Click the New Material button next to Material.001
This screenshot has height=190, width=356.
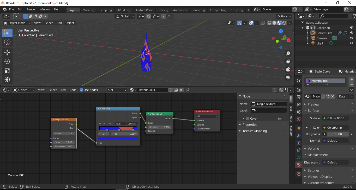coord(176,90)
